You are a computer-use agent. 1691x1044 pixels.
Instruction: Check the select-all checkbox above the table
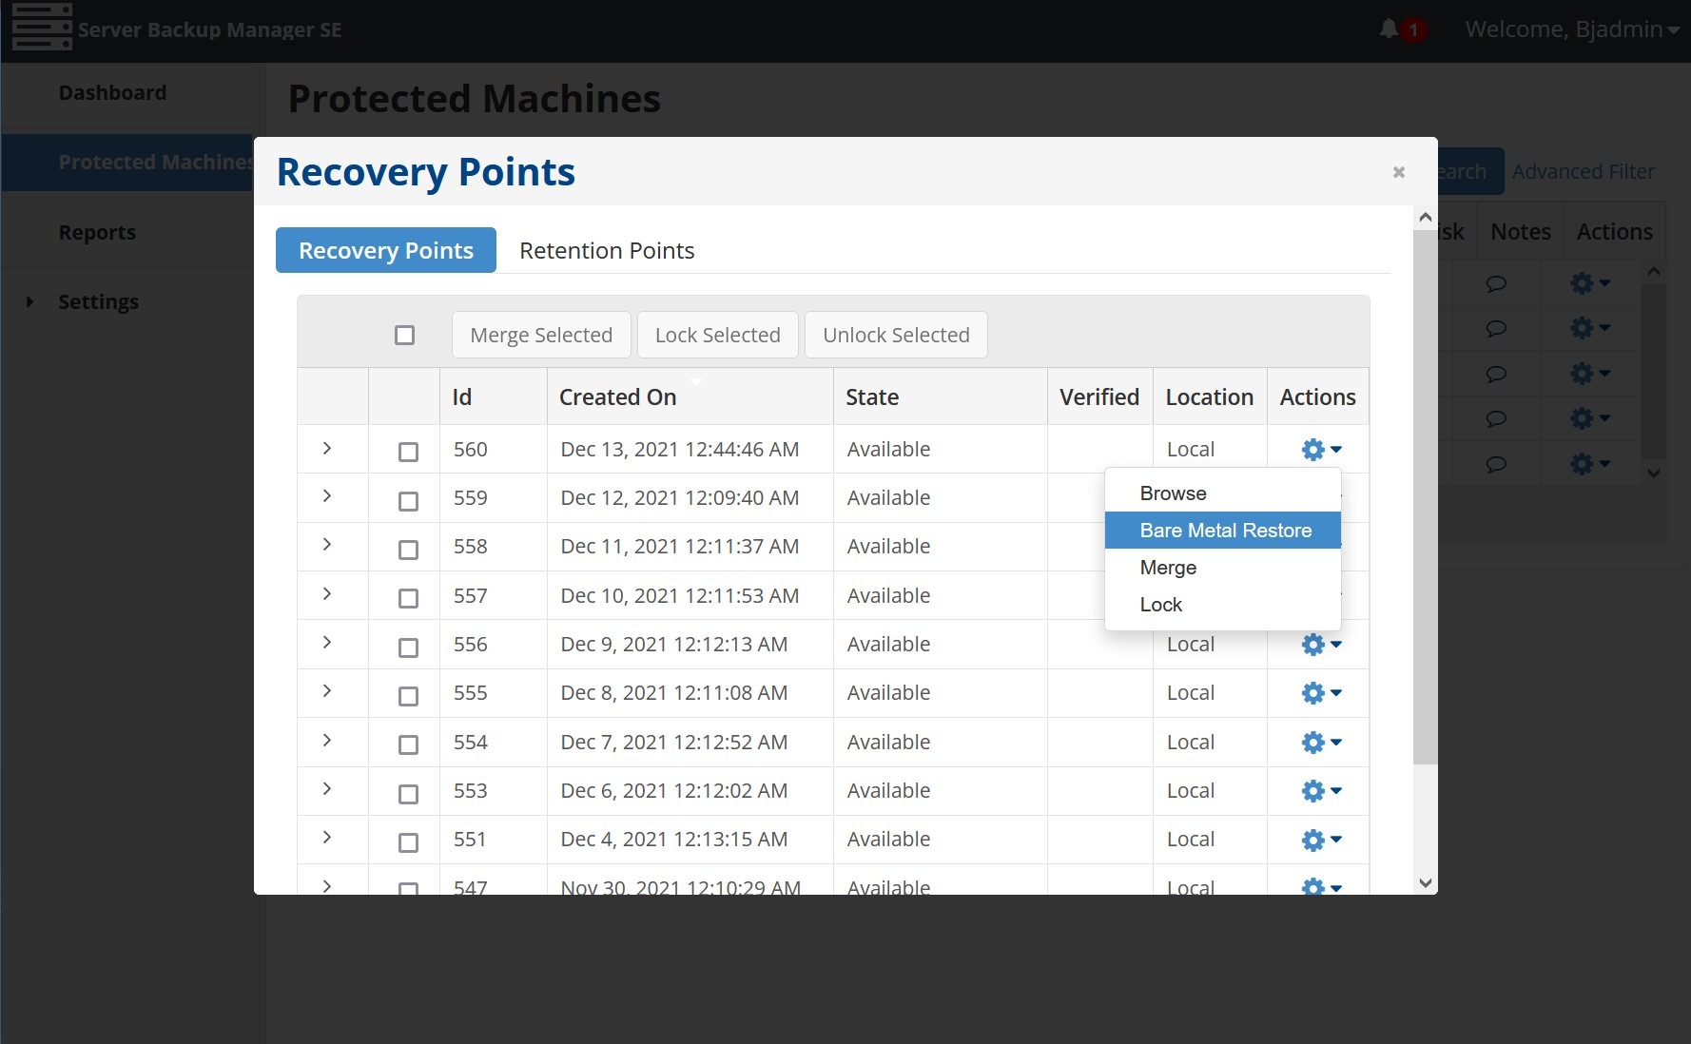point(404,335)
